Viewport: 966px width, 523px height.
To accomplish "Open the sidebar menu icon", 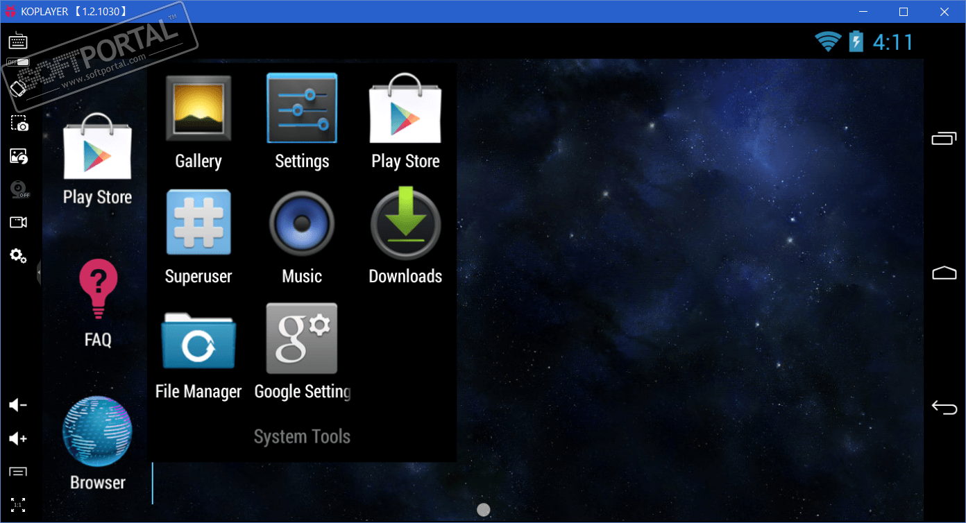I will [x=18, y=472].
